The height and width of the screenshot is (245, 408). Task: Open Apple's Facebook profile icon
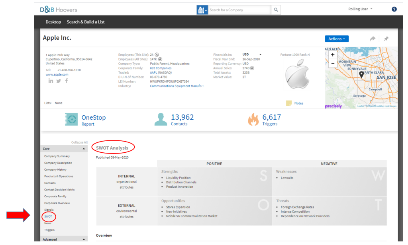tap(67, 81)
